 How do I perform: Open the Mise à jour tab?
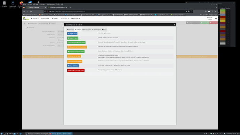tap(87, 30)
